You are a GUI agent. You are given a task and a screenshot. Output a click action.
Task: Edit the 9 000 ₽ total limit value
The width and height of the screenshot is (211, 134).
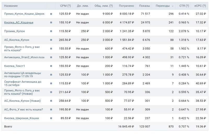pyautogui.click(x=108, y=14)
